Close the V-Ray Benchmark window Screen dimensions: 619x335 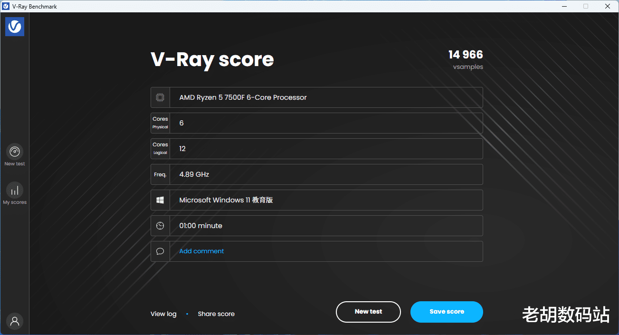[x=608, y=6]
